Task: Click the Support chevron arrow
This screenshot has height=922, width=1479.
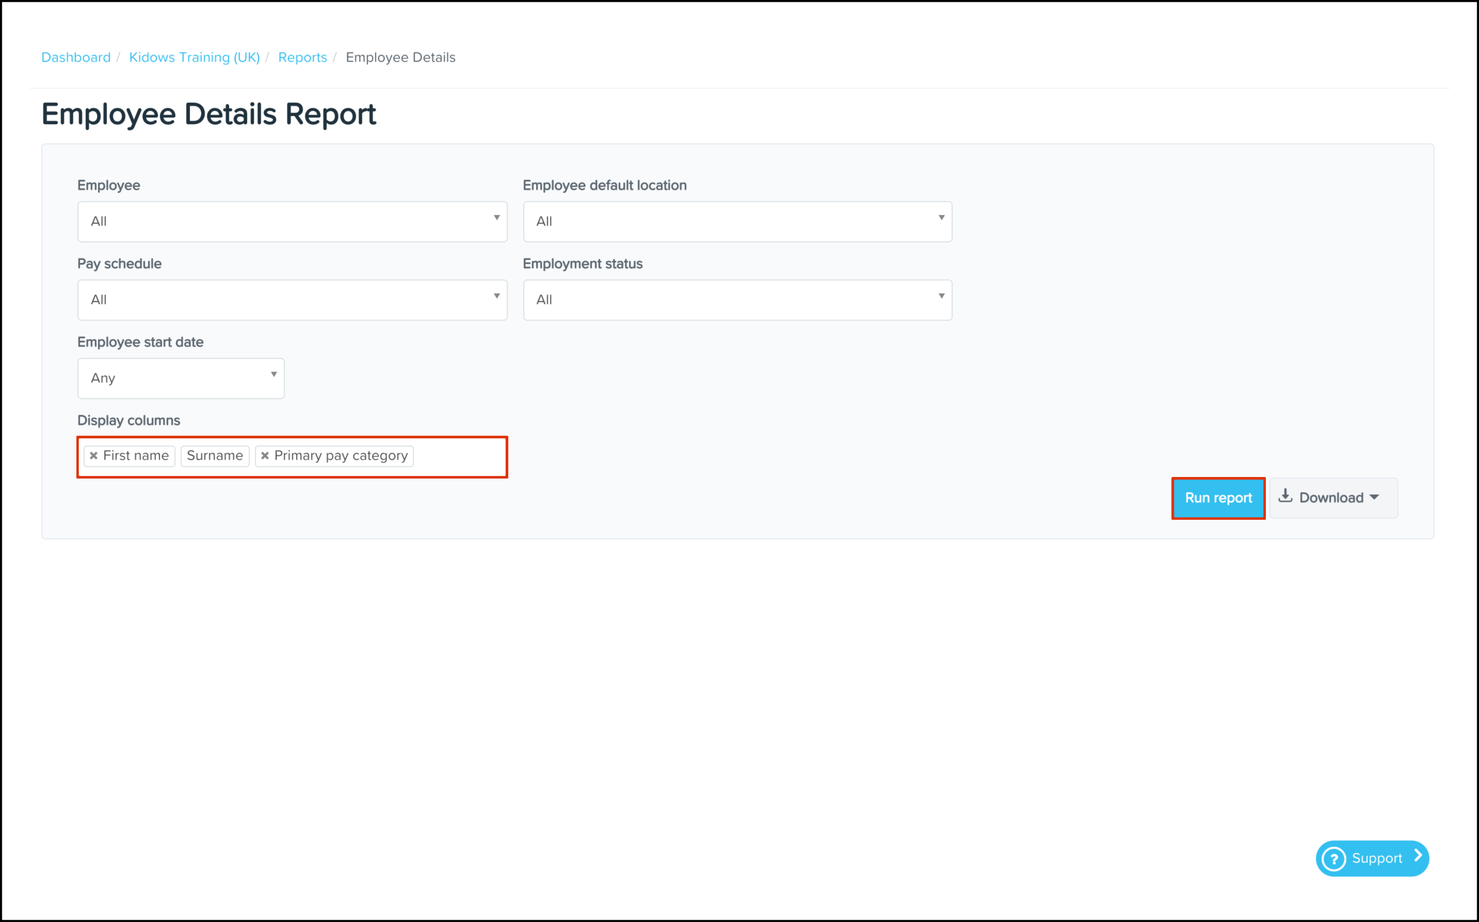Action: click(1418, 856)
